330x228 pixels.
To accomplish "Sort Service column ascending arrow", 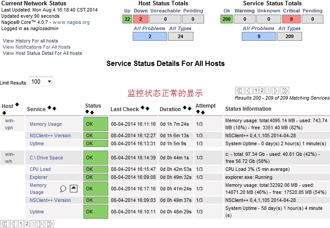I will tap(50, 108).
